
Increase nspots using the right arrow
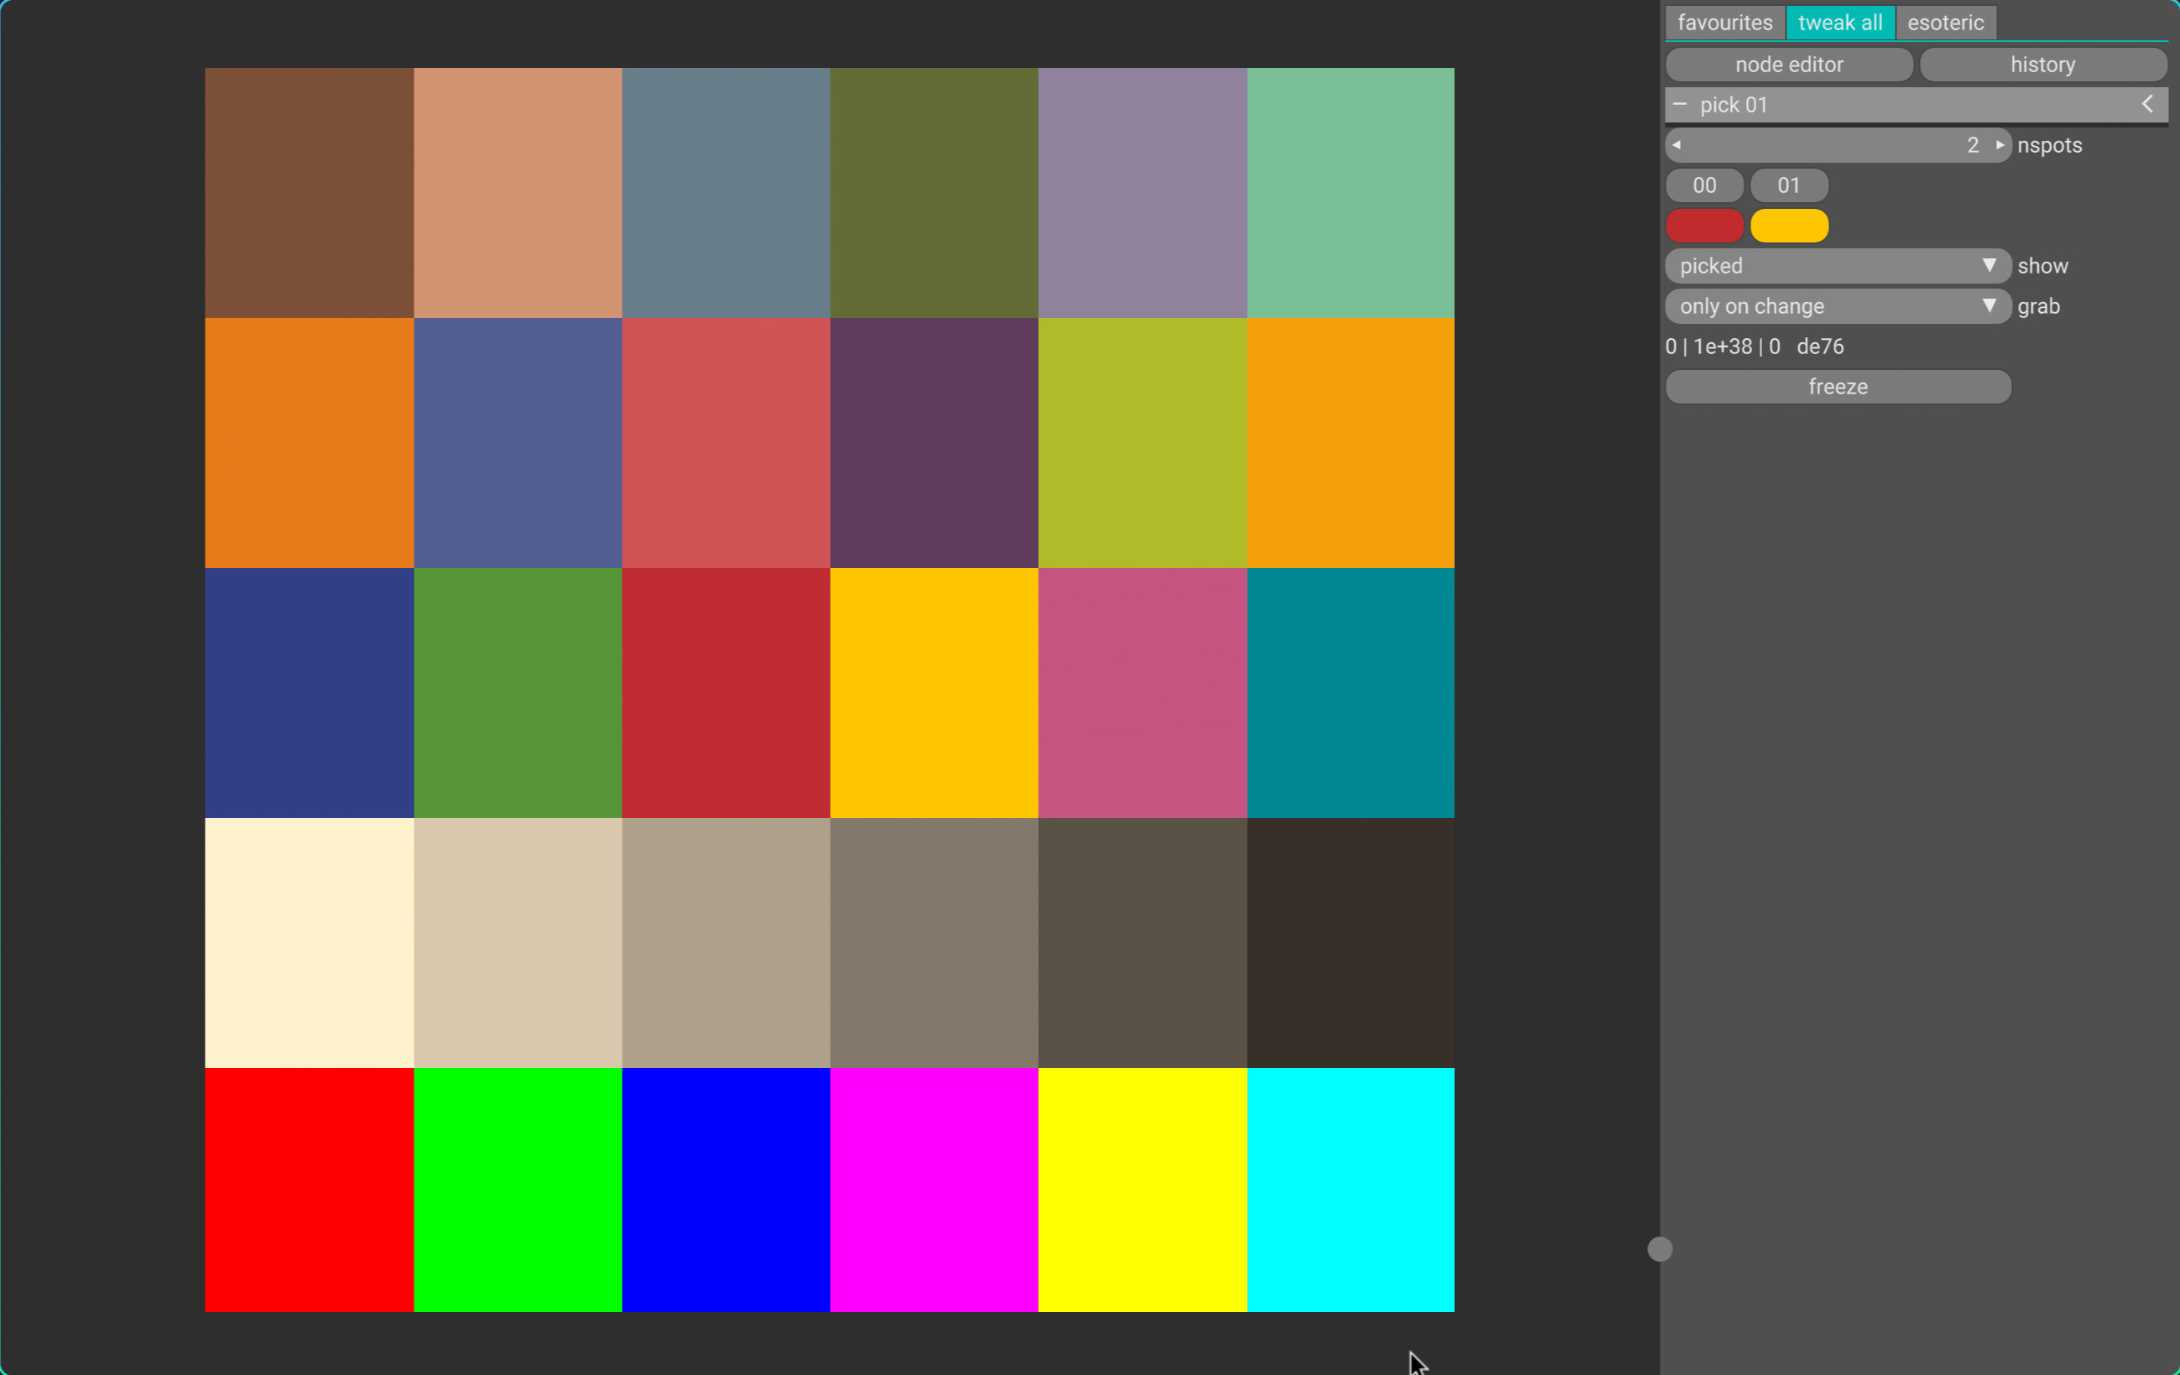2000,145
